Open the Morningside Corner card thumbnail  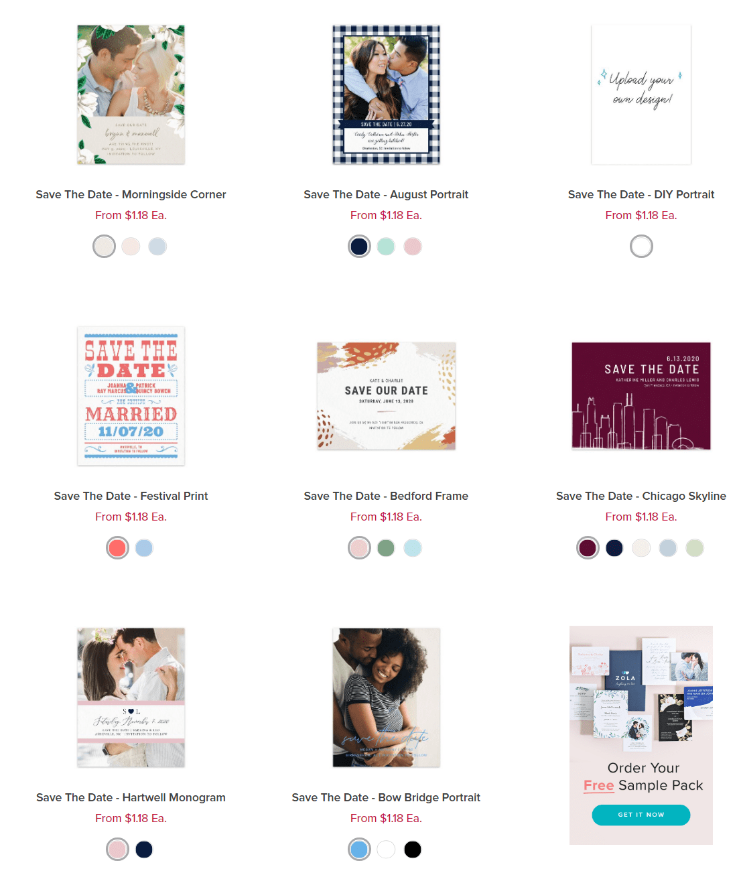tap(131, 94)
